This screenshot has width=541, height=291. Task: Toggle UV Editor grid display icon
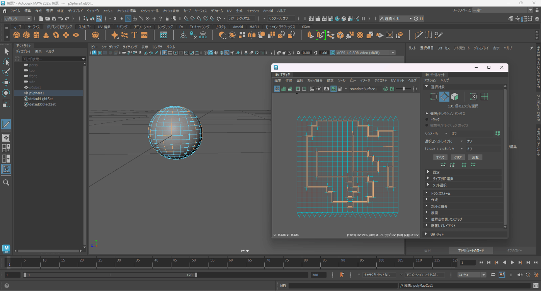point(312,89)
